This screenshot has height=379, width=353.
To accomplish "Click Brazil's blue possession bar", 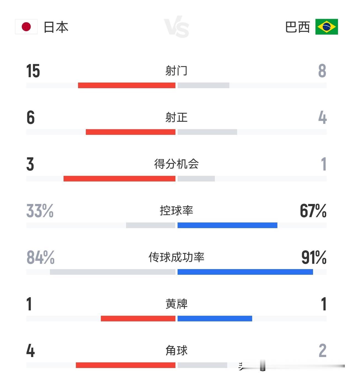I will 227,225.
